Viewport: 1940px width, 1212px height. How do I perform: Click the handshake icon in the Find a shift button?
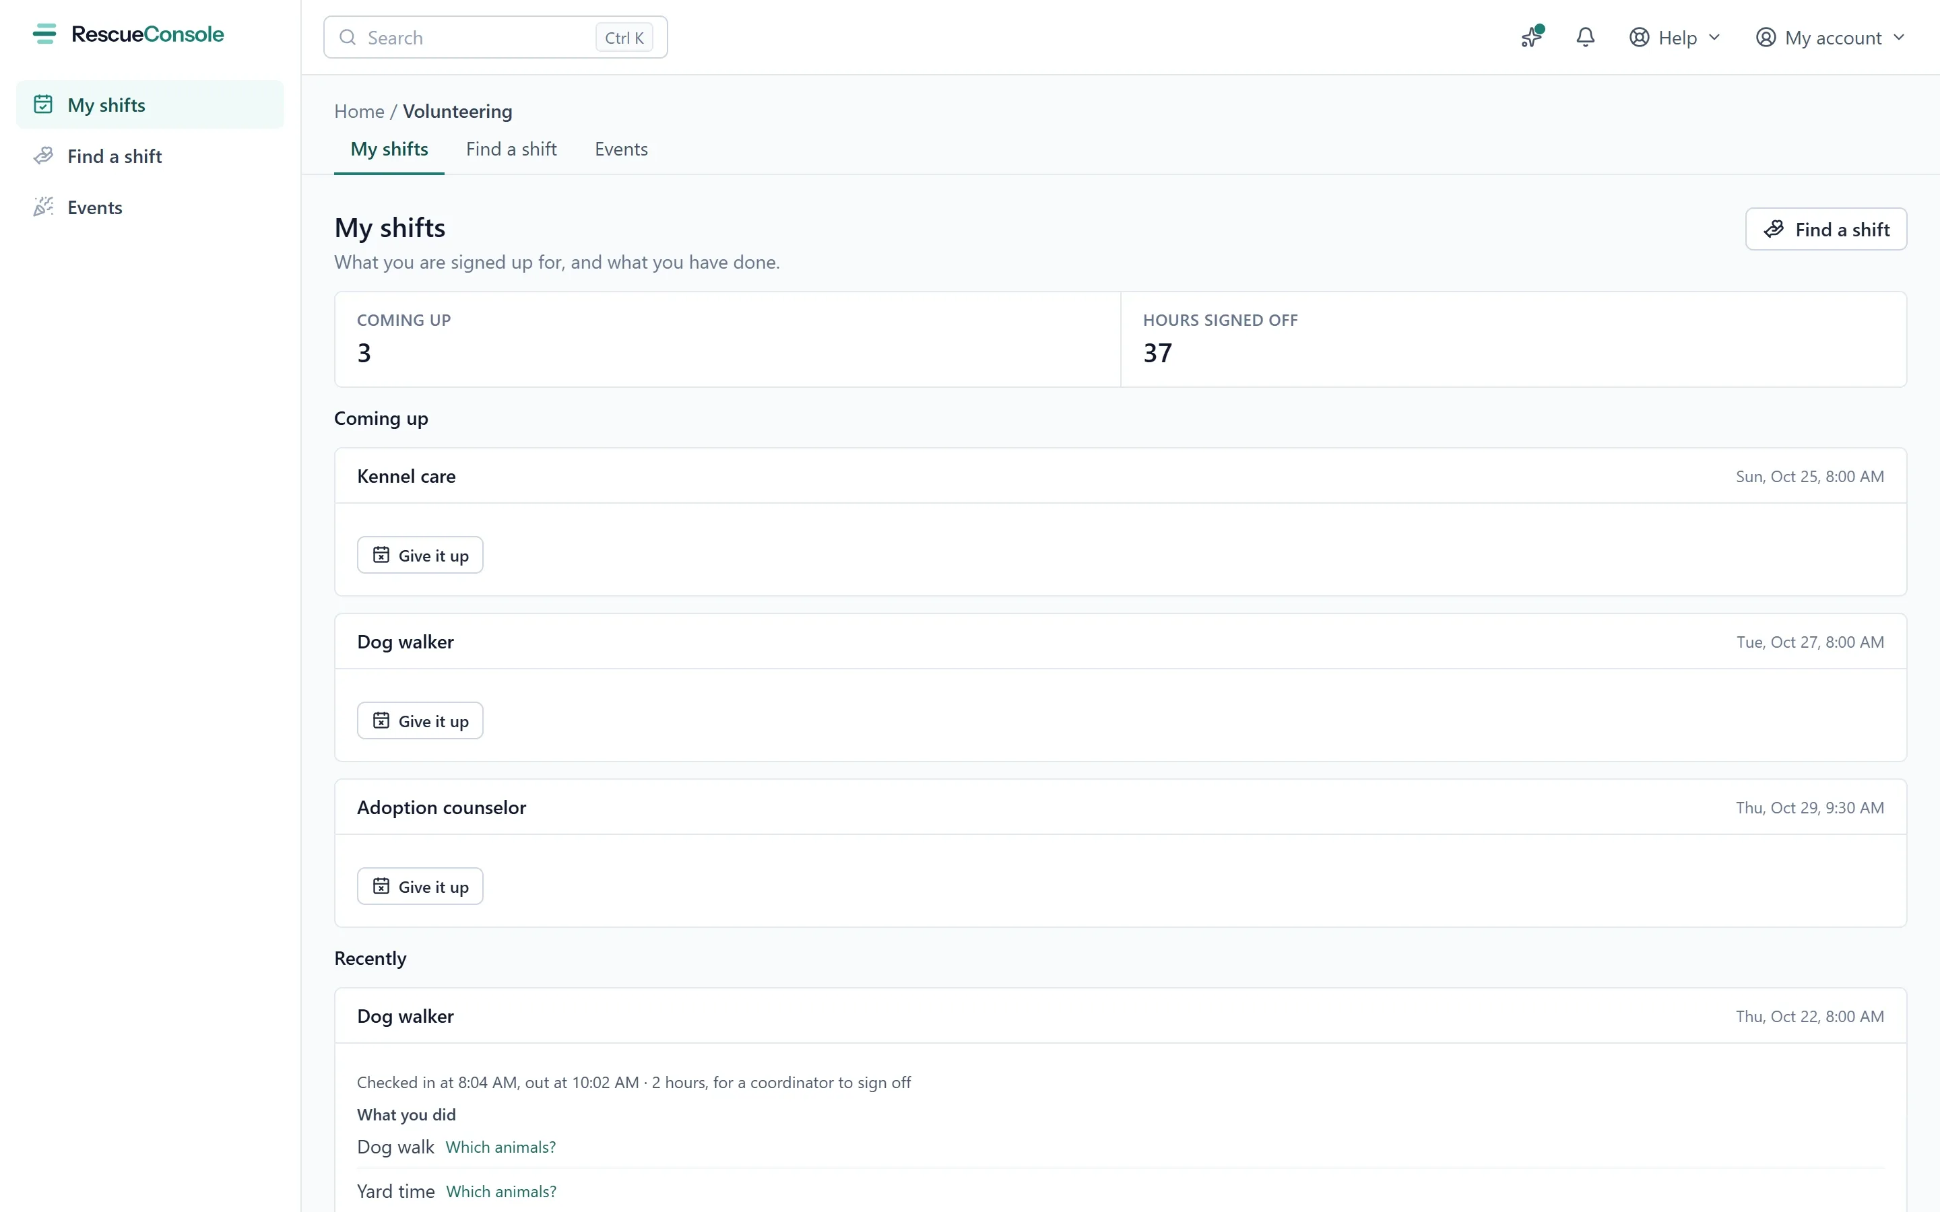pyautogui.click(x=1773, y=230)
